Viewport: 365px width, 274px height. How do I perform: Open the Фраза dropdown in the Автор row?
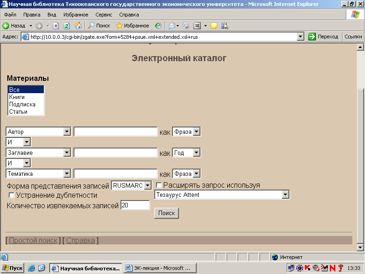(x=197, y=132)
